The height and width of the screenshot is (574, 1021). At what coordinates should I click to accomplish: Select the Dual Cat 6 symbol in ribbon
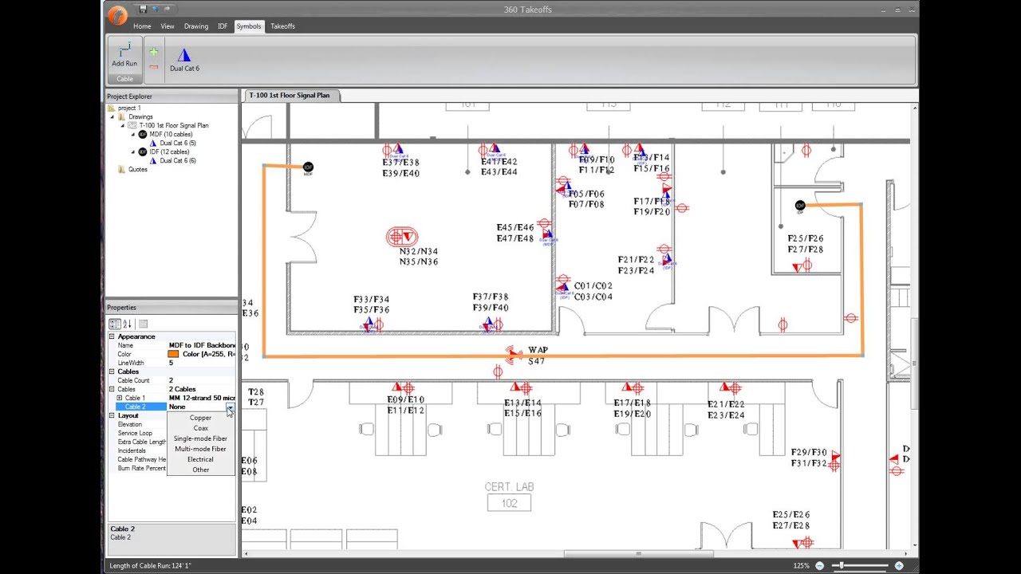tap(184, 60)
